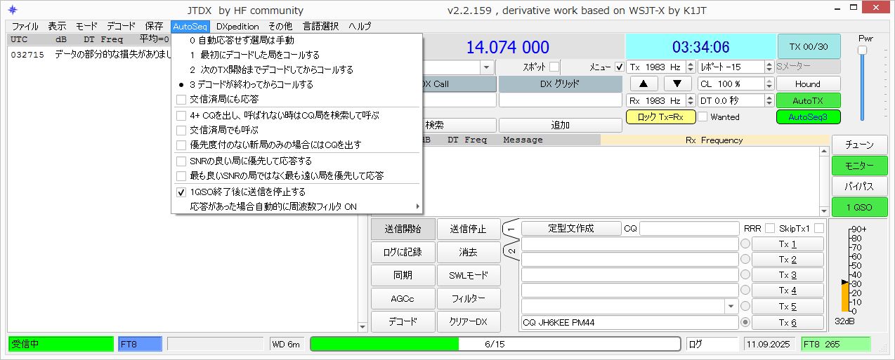Select option 3 デコードが終わってからコールする
Screen dimensions: 895x360
[296, 84]
